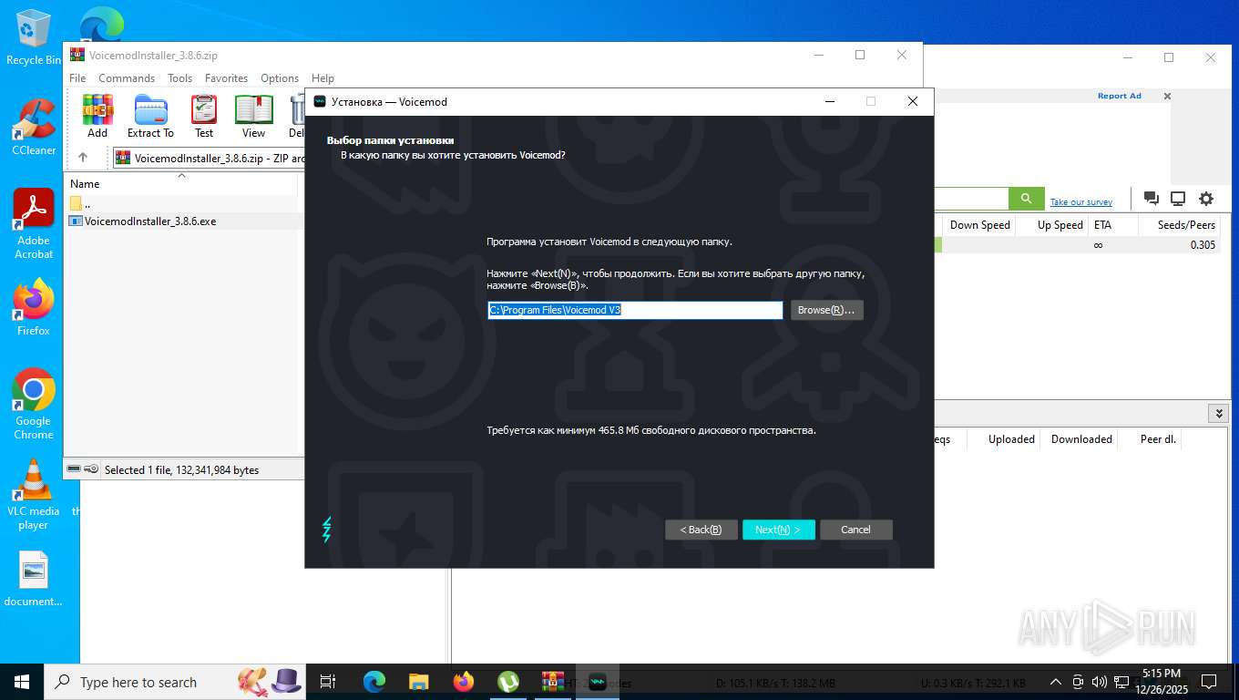Open Microsoft Edge from the taskbar
The height and width of the screenshot is (700, 1239).
374,682
